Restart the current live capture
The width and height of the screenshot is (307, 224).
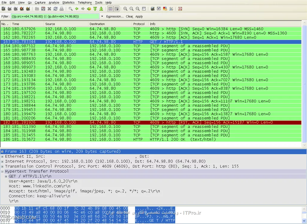[x=28, y=9]
